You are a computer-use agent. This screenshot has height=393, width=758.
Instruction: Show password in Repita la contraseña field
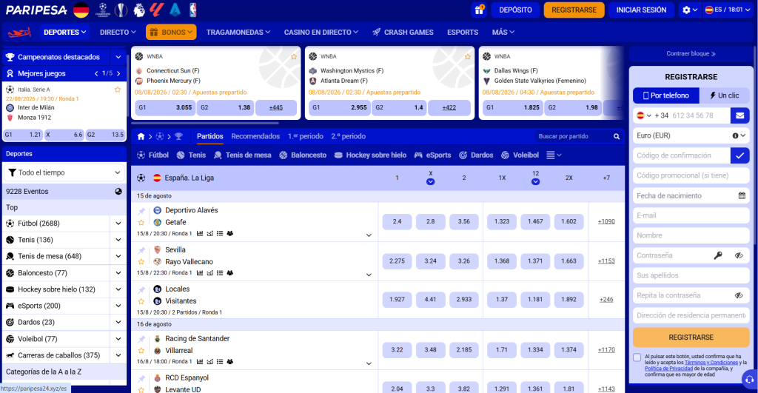tap(739, 295)
